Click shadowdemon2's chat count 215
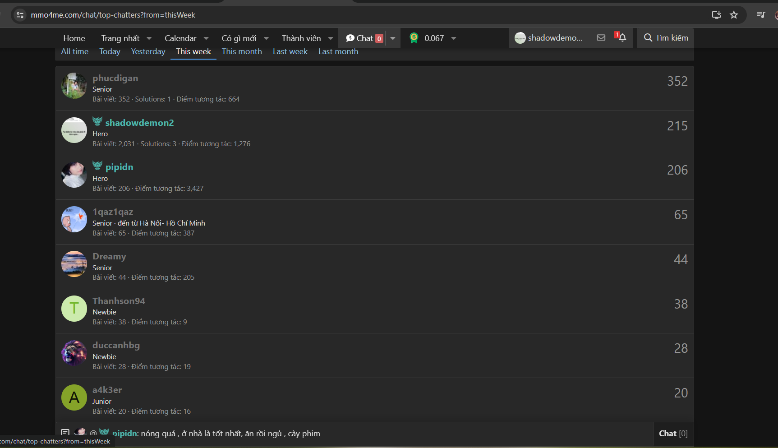Viewport: 778px width, 448px height. coord(677,126)
